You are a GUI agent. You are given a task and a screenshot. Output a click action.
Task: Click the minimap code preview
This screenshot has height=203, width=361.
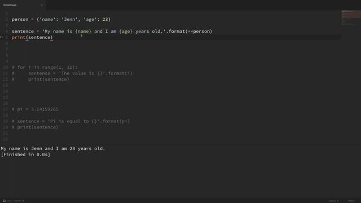point(351,17)
